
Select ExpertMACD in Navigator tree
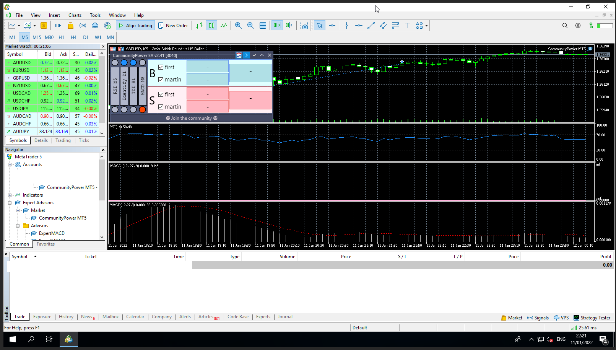(x=52, y=233)
